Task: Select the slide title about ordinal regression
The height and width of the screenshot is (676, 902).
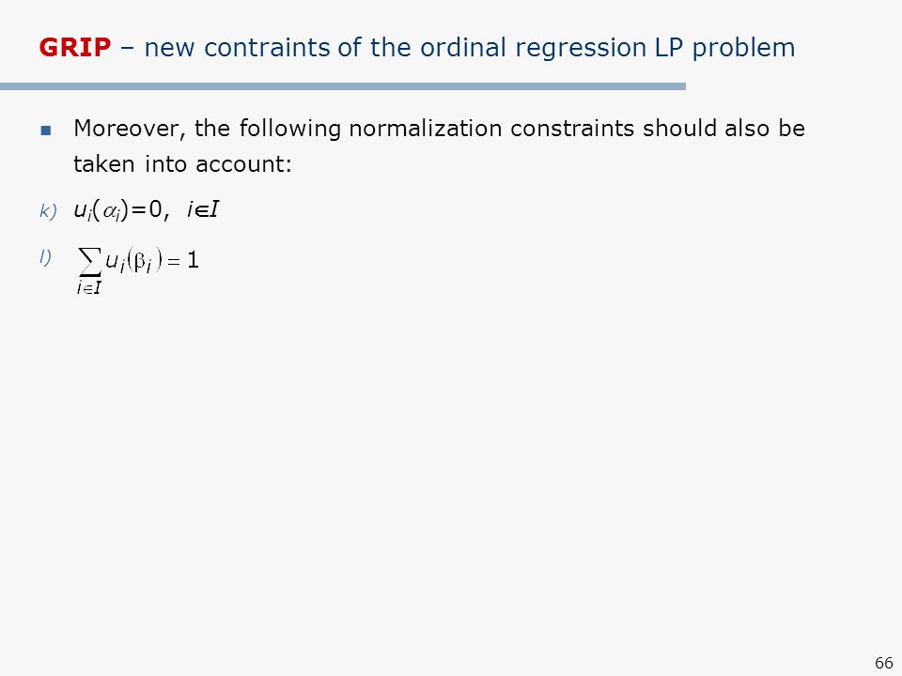Action: click(x=417, y=48)
